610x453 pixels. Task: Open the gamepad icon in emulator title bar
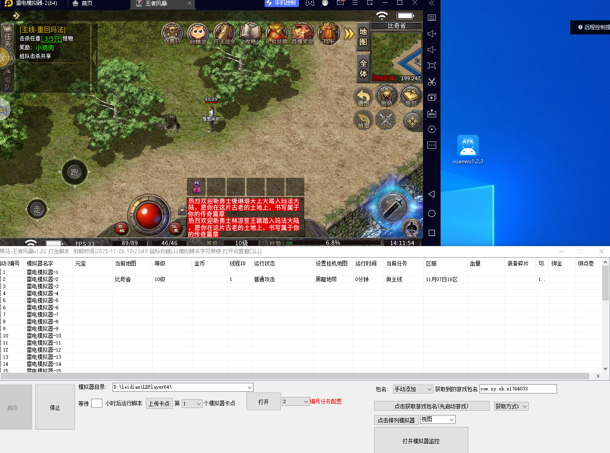[310, 3]
